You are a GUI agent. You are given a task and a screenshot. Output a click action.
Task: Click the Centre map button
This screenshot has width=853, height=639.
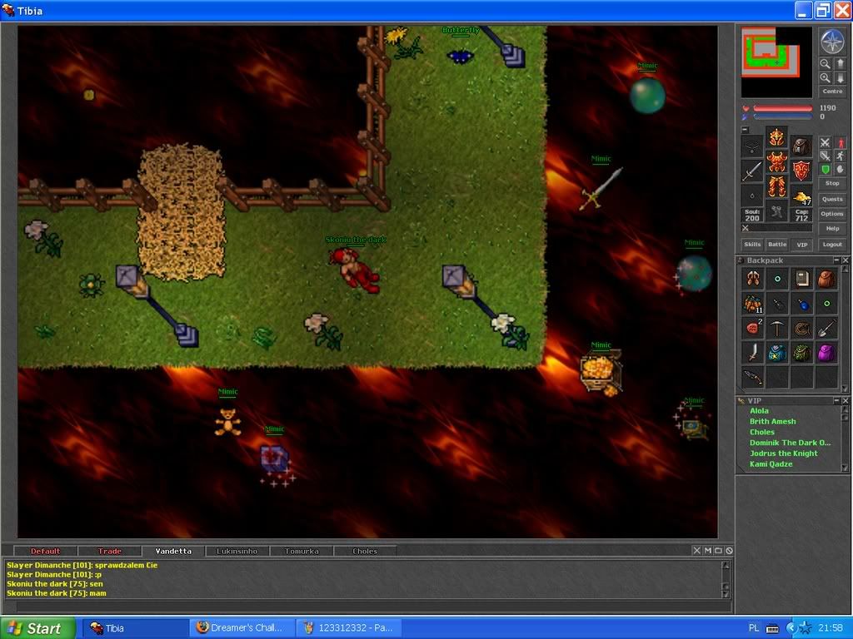pos(832,92)
